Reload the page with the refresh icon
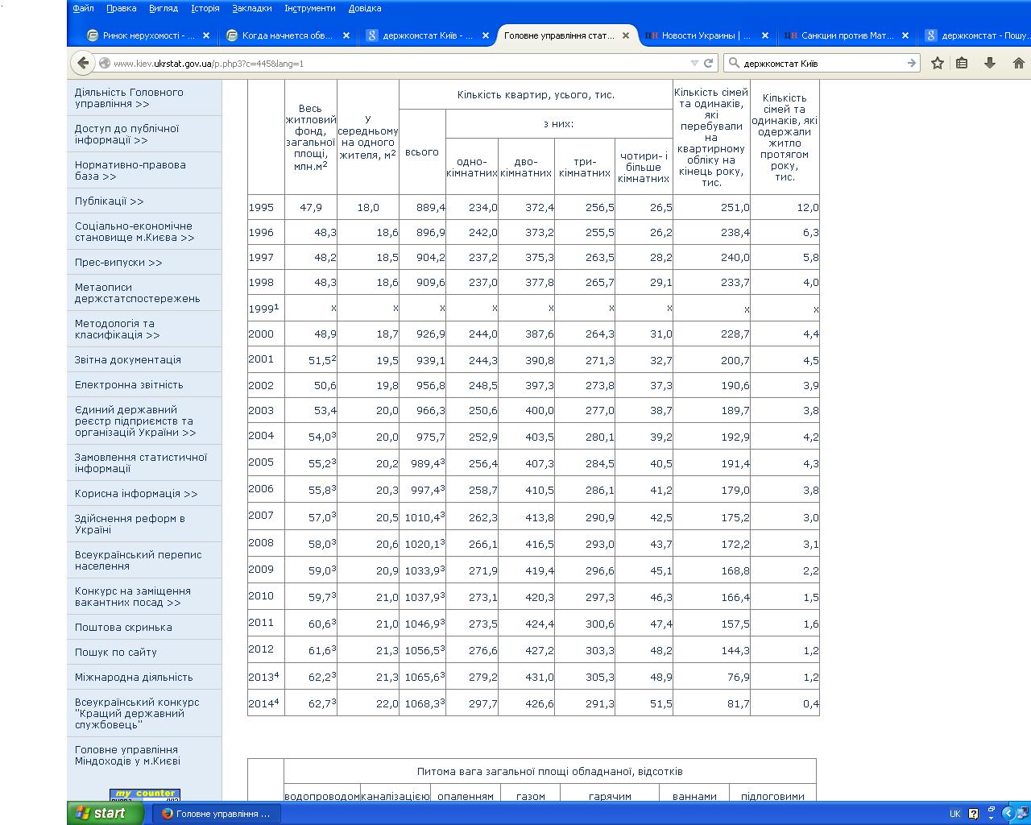The image size is (1031, 825). 709,63
